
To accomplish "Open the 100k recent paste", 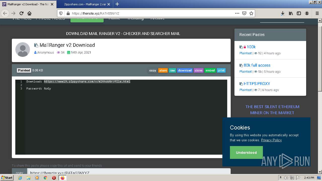I will pos(251,47).
